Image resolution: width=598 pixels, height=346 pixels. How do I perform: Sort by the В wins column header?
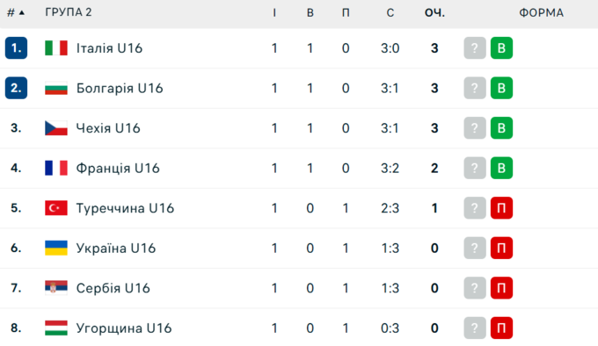coord(310,12)
